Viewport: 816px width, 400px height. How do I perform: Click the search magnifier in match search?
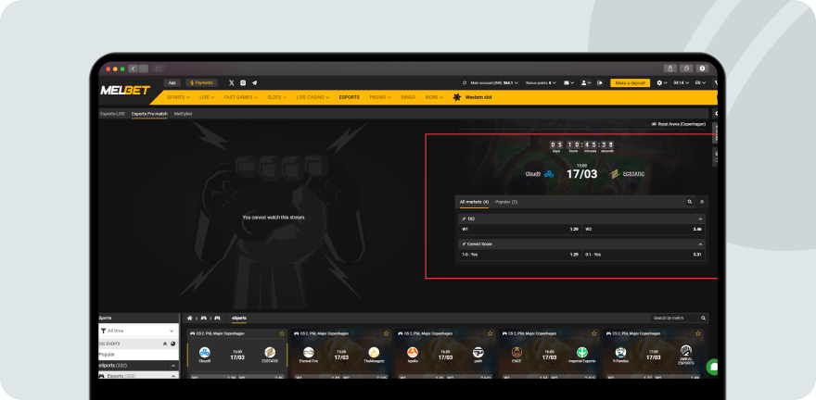pyautogui.click(x=703, y=318)
